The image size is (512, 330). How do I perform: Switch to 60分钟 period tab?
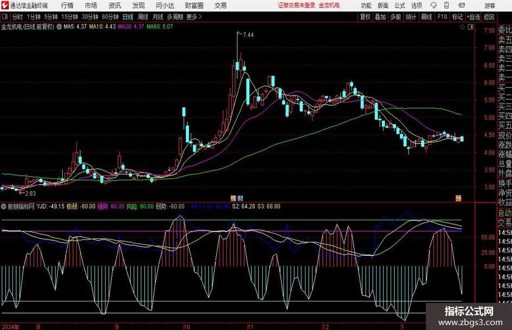pyautogui.click(x=111, y=17)
